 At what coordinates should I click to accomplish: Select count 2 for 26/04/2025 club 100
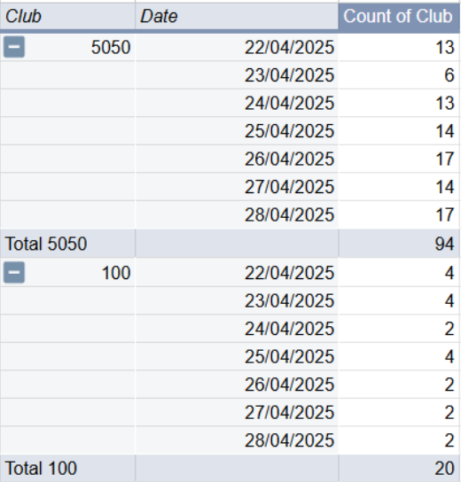[x=399, y=385]
